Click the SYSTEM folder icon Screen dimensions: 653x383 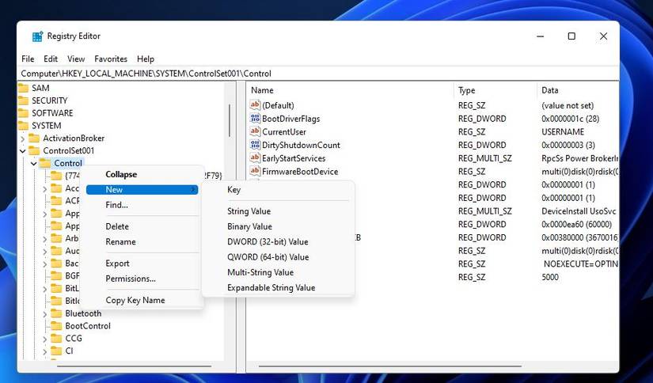click(23, 125)
